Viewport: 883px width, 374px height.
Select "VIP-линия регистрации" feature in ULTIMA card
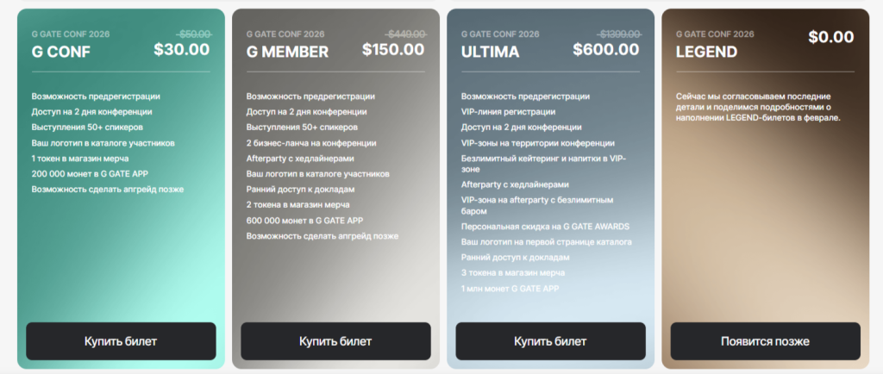tap(508, 112)
